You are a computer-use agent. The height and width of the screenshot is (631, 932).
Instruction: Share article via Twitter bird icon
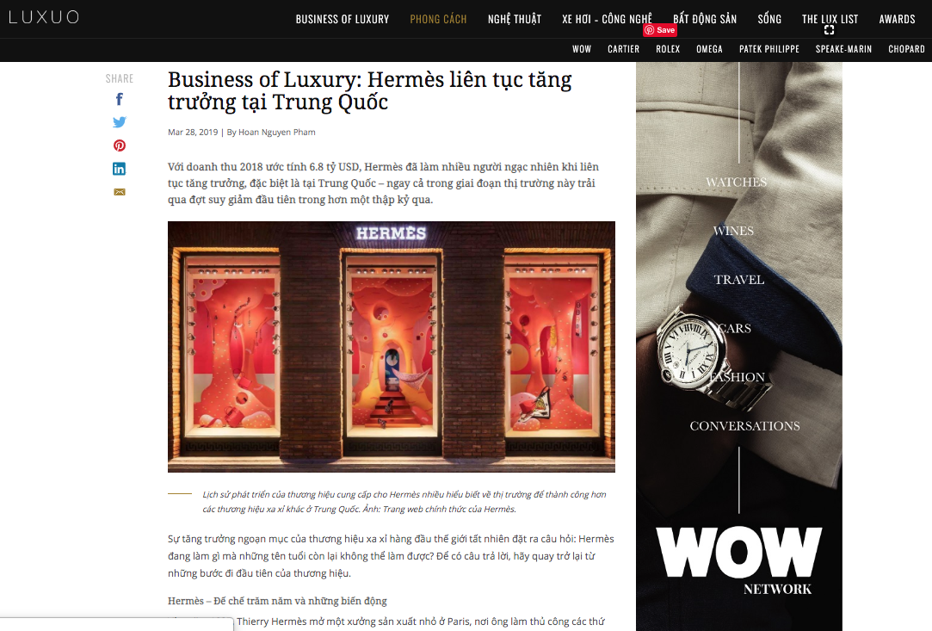pyautogui.click(x=120, y=122)
